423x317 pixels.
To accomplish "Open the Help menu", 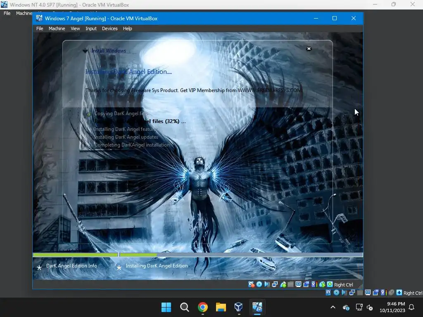I will (127, 28).
